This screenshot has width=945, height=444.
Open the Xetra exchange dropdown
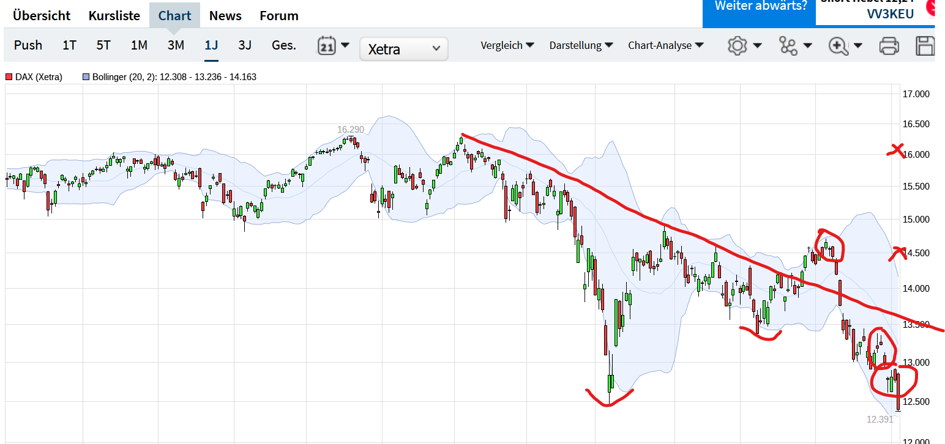click(404, 49)
